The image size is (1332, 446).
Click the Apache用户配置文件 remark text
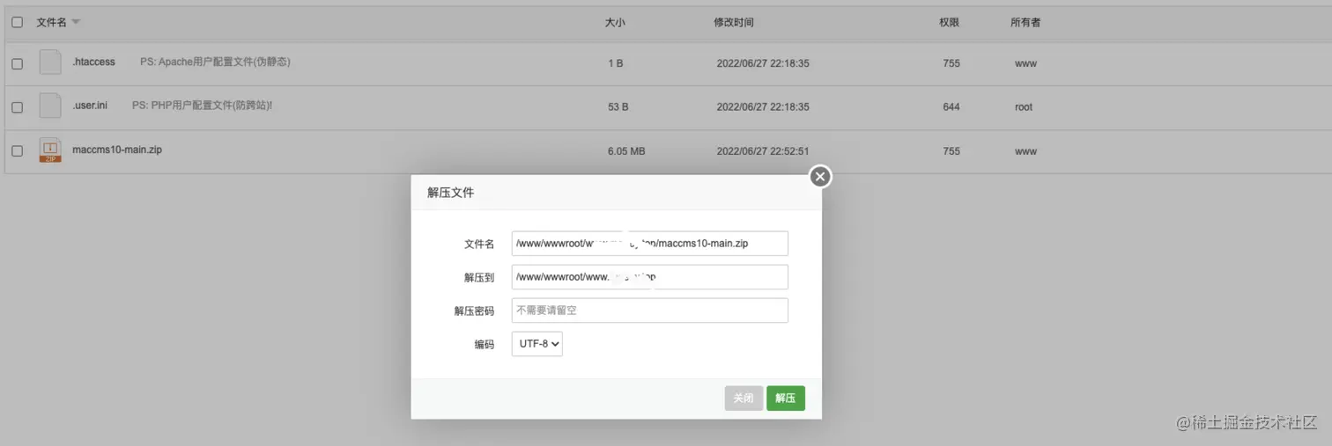[x=215, y=62]
